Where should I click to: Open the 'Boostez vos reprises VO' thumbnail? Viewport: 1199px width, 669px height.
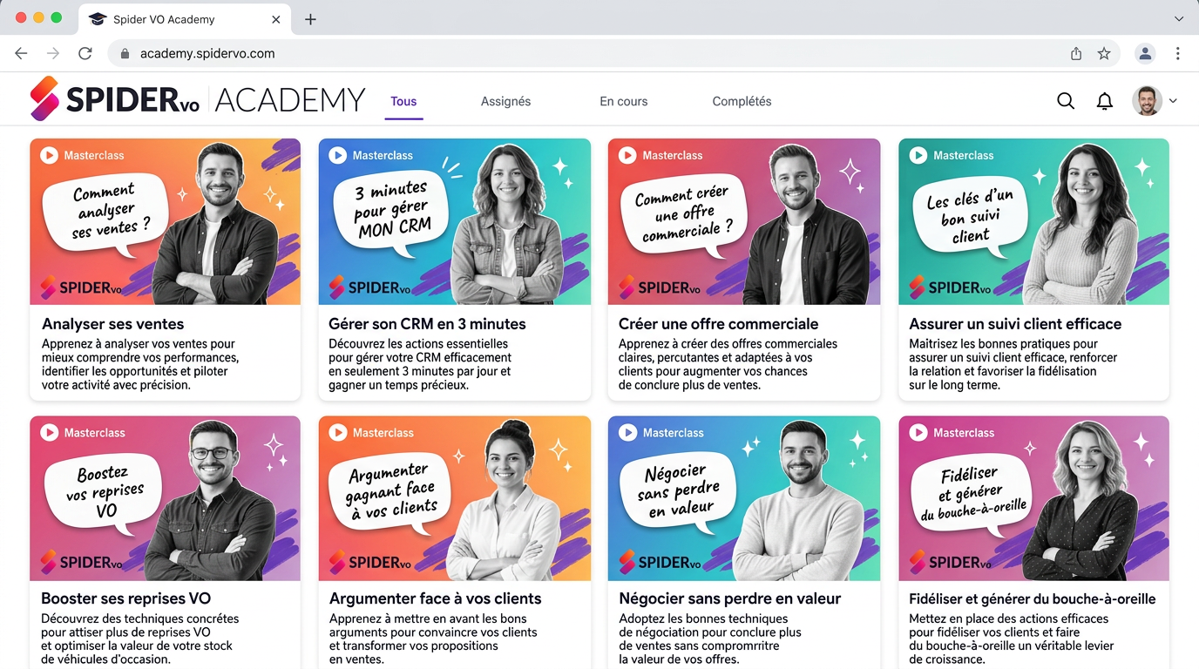pos(165,498)
